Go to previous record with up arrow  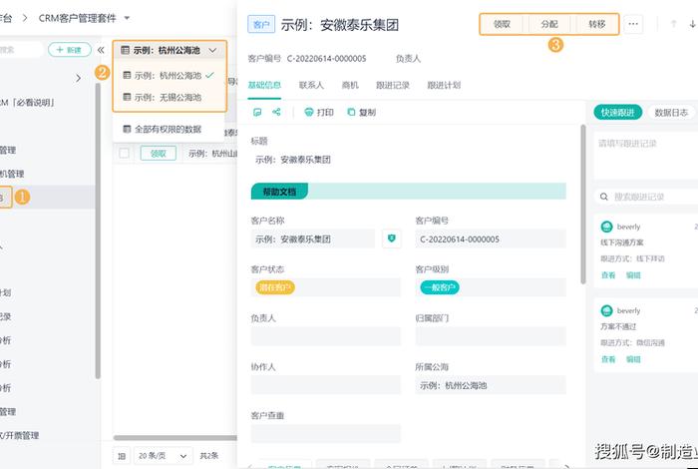[x=673, y=24]
